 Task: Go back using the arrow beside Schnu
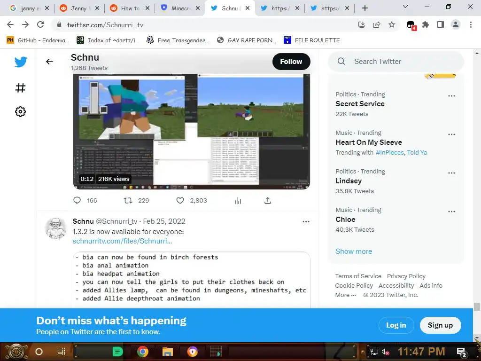[x=49, y=62]
